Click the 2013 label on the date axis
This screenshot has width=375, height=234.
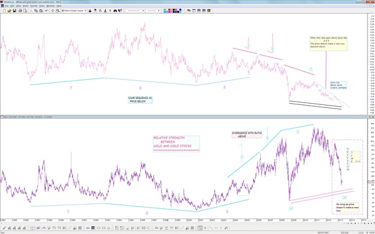340,220
